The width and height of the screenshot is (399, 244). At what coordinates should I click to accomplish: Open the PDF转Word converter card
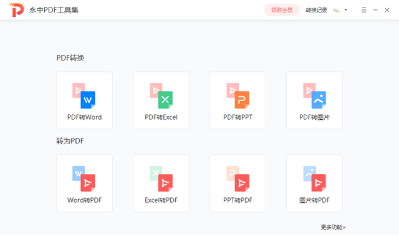[x=85, y=100]
